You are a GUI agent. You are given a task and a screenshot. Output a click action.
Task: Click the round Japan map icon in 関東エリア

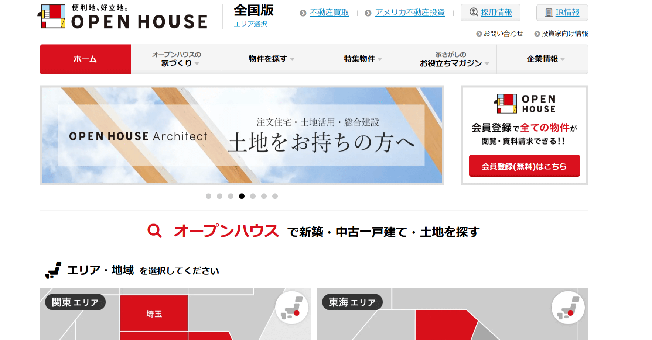291,308
